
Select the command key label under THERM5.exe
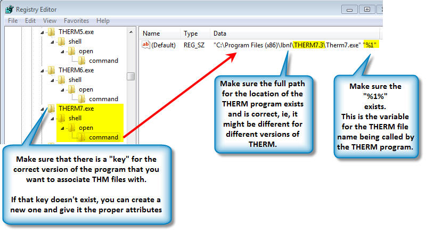click(x=103, y=61)
